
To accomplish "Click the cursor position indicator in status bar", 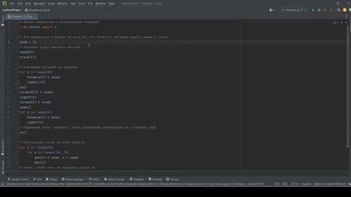I will pos(276,184).
